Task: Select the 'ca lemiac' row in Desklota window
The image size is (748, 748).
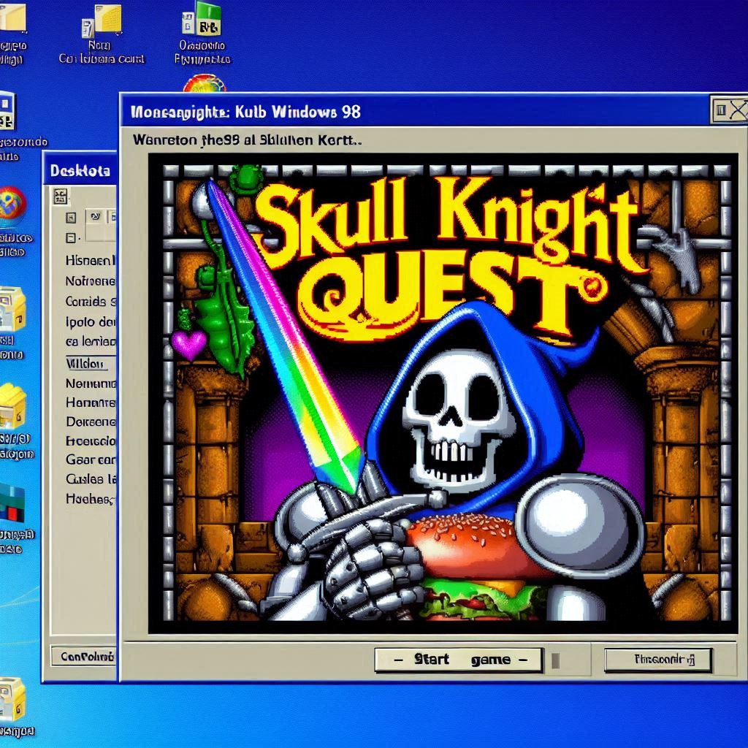Action: coord(90,342)
